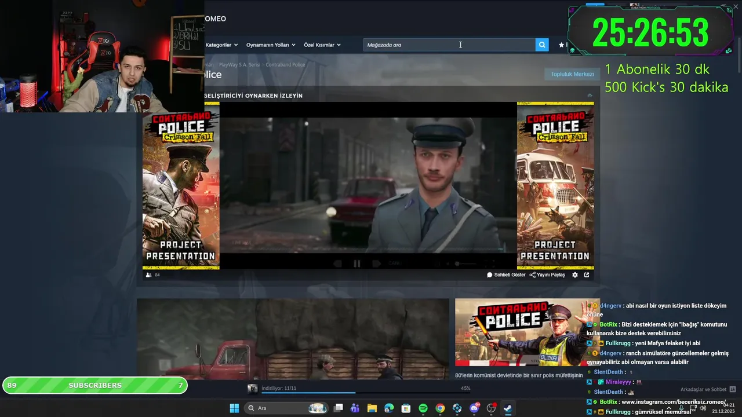The image size is (742, 417).
Task: Pop out the broadcast in new window
Action: (x=587, y=275)
